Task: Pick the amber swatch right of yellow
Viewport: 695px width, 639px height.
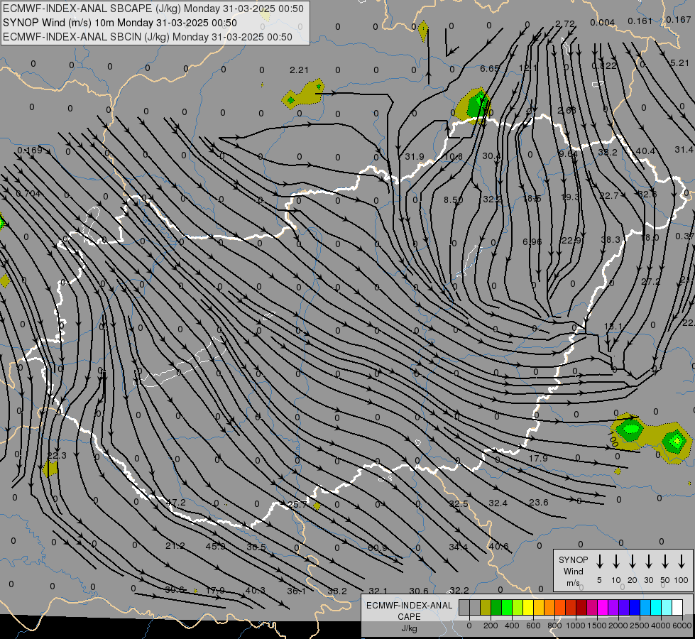Action: (539, 607)
